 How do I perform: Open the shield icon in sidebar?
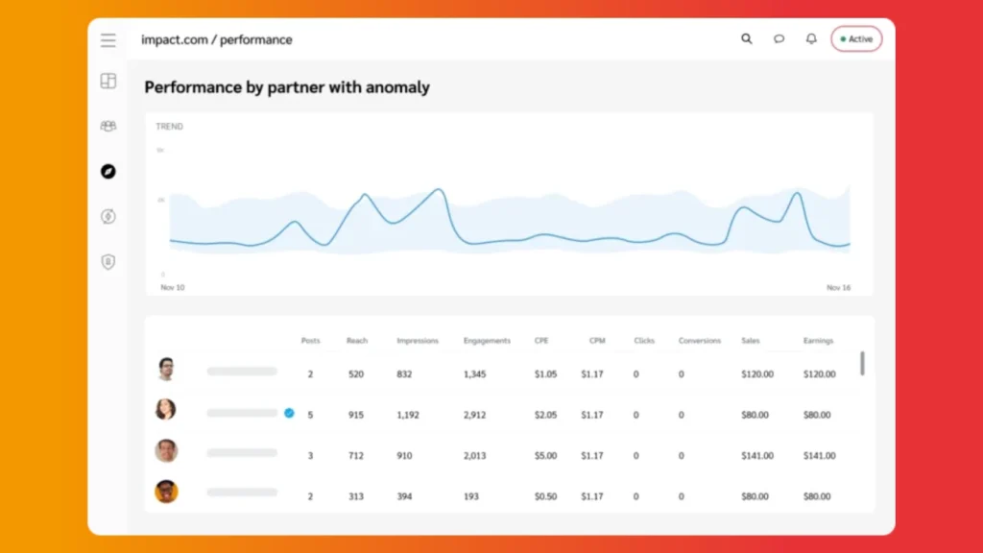coord(108,262)
